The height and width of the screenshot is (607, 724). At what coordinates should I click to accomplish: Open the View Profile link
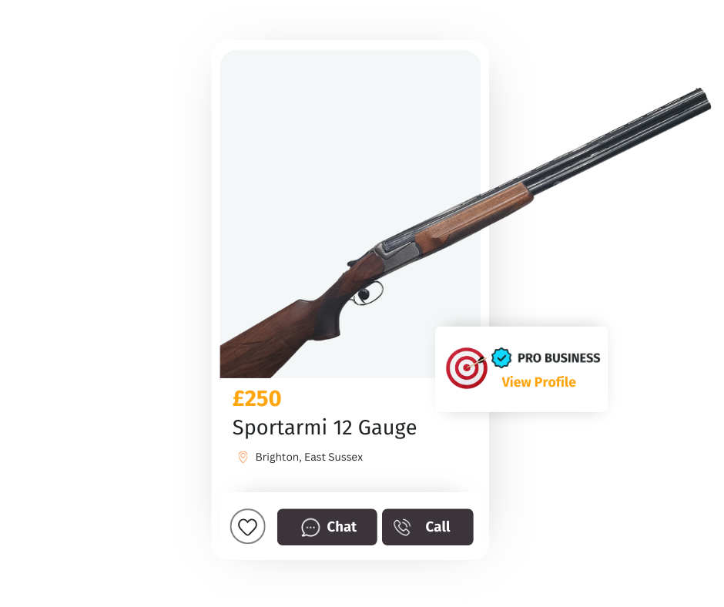coord(538,382)
